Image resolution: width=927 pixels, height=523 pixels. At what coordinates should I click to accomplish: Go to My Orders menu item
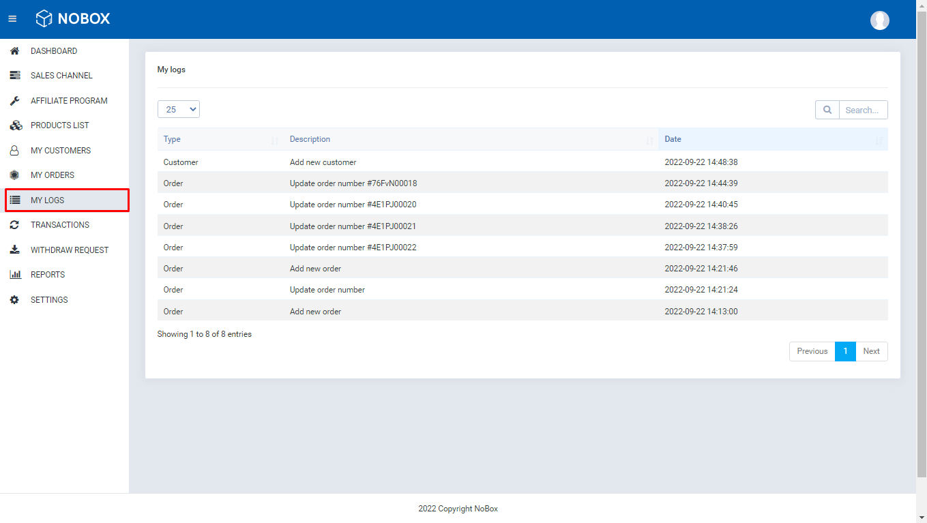pos(53,175)
